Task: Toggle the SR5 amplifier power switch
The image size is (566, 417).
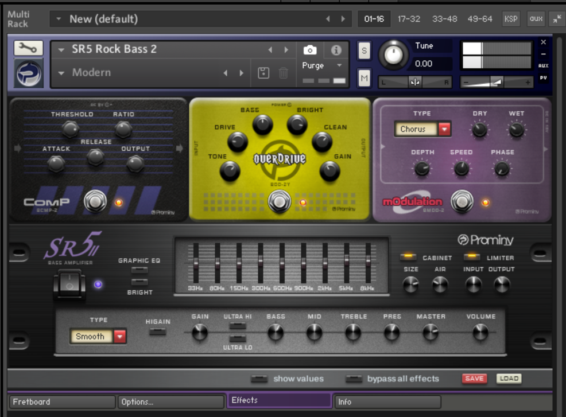Action: point(69,285)
